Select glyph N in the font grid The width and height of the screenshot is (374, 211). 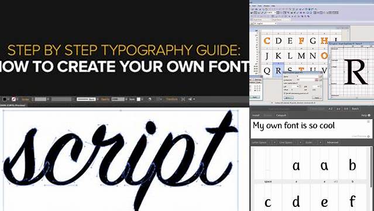(x=313, y=56)
